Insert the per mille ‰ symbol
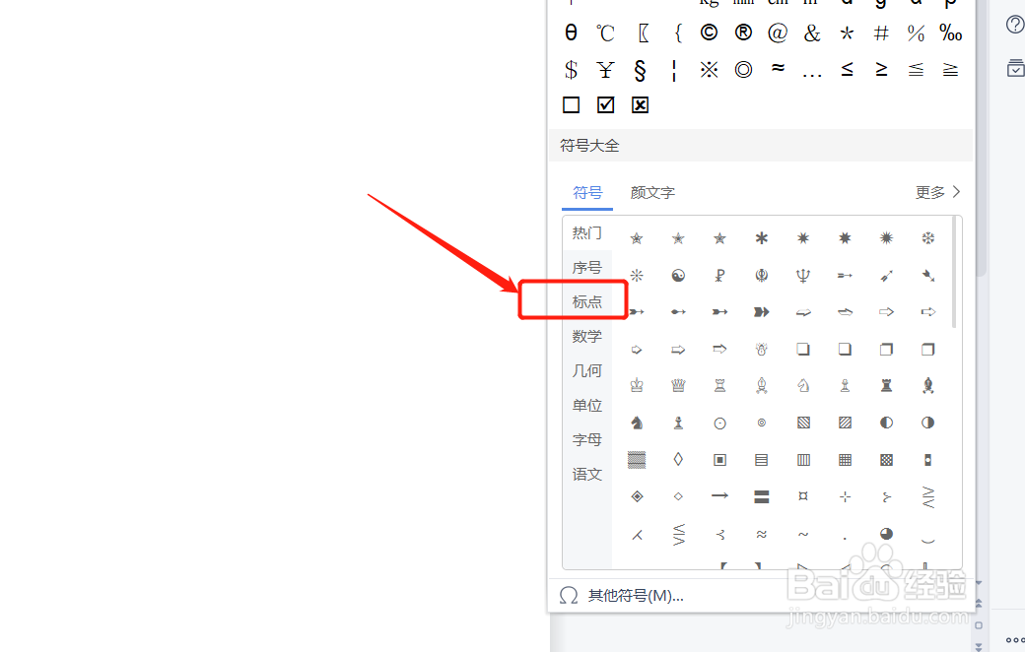Image resolution: width=1025 pixels, height=652 pixels. pos(950,33)
